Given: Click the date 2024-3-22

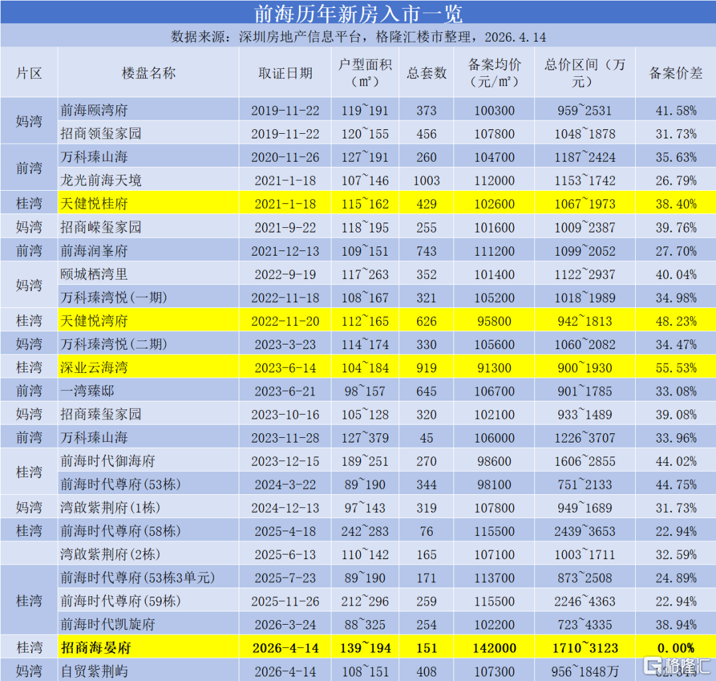Looking at the screenshot, I should [x=285, y=485].
